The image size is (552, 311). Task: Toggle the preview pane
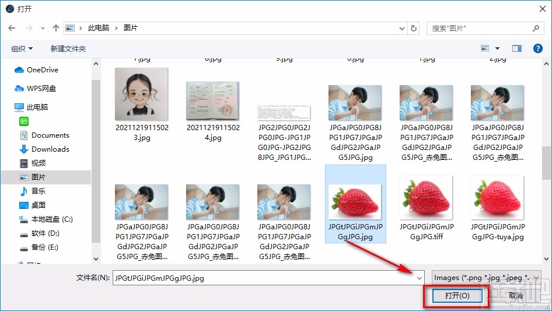pyautogui.click(x=517, y=48)
